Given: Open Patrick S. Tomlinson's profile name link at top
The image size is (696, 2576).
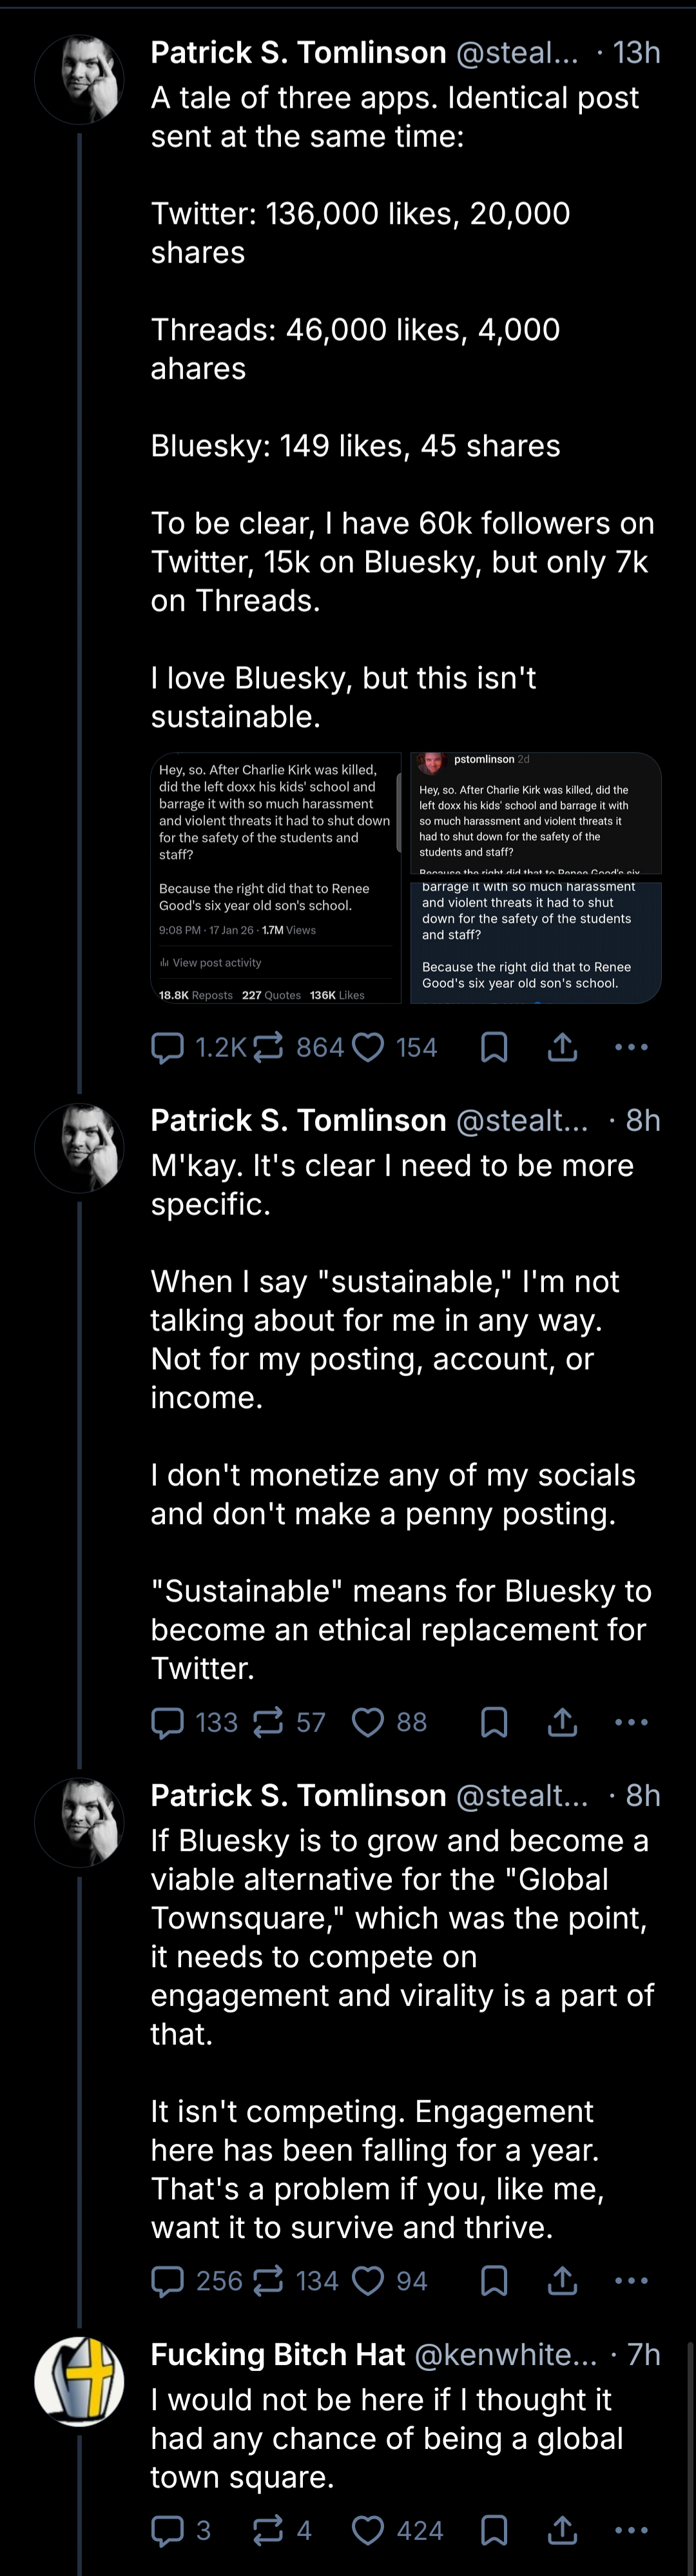Looking at the screenshot, I should 298,52.
